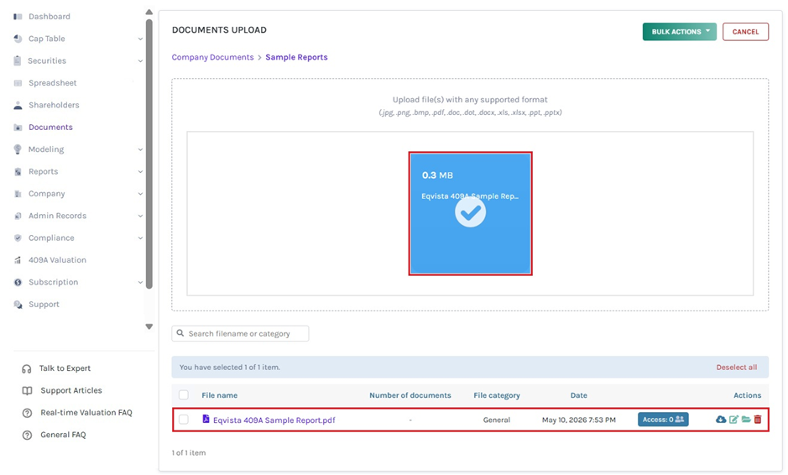This screenshot has width=788, height=475.
Task: Click the search magnifier icon
Action: [180, 333]
